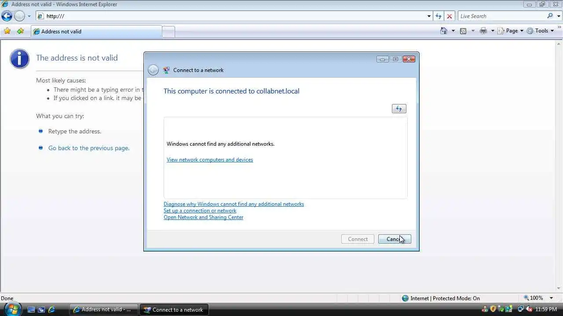The width and height of the screenshot is (563, 316).
Task: Open the Tools menu
Action: [x=540, y=31]
